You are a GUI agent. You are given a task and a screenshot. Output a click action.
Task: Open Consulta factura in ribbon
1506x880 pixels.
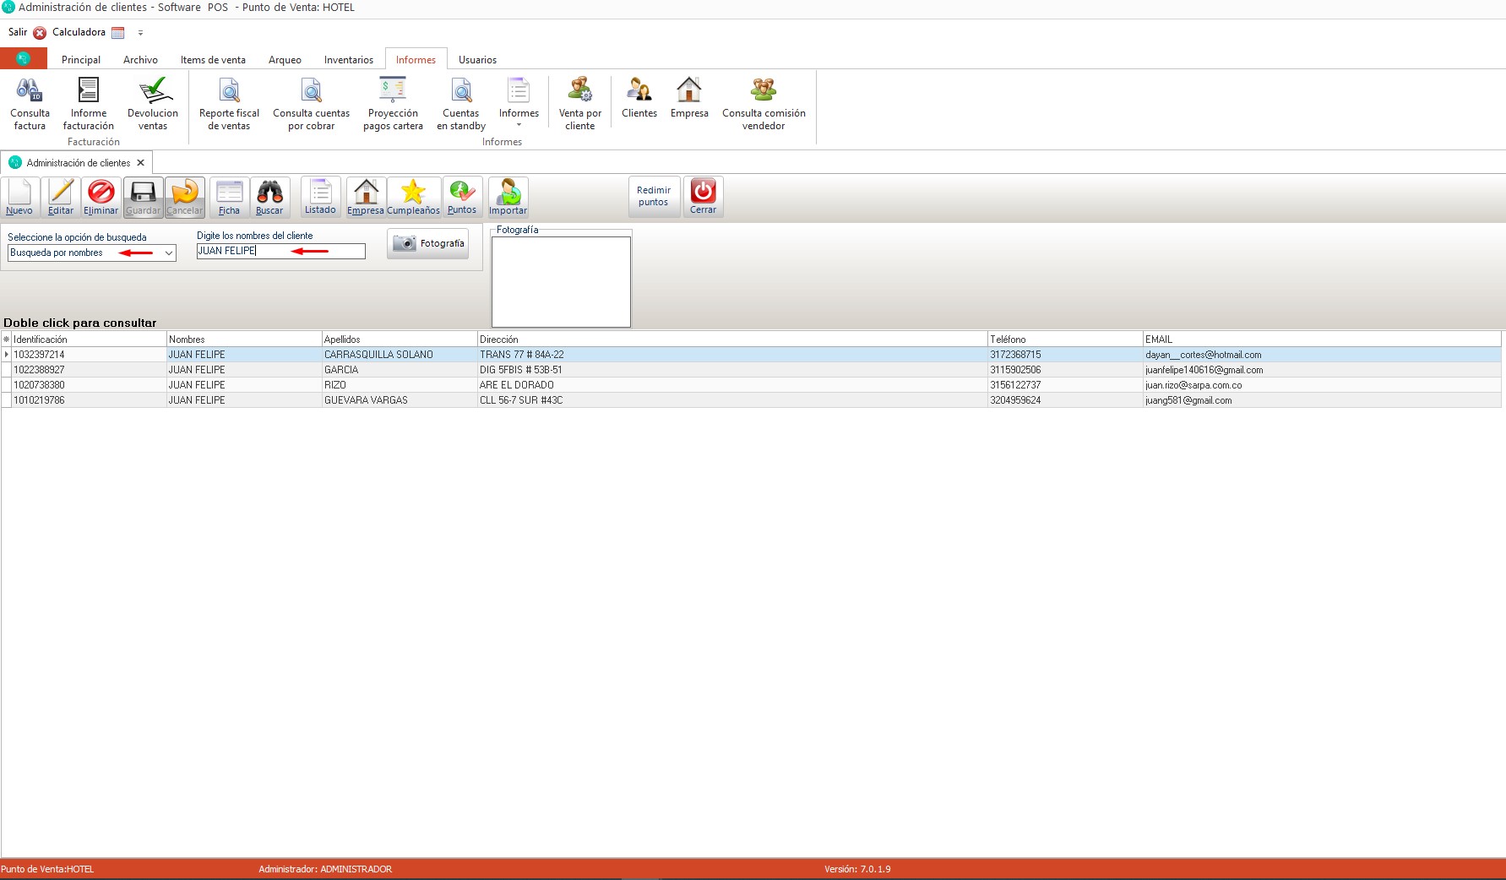coord(30,103)
